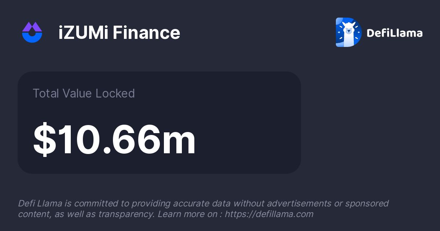This screenshot has height=231, width=440.
Task: Click the dollar sign in TVL value
Action: (45, 141)
